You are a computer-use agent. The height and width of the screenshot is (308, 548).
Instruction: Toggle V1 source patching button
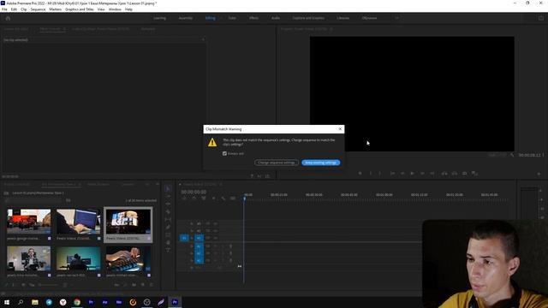(184, 238)
